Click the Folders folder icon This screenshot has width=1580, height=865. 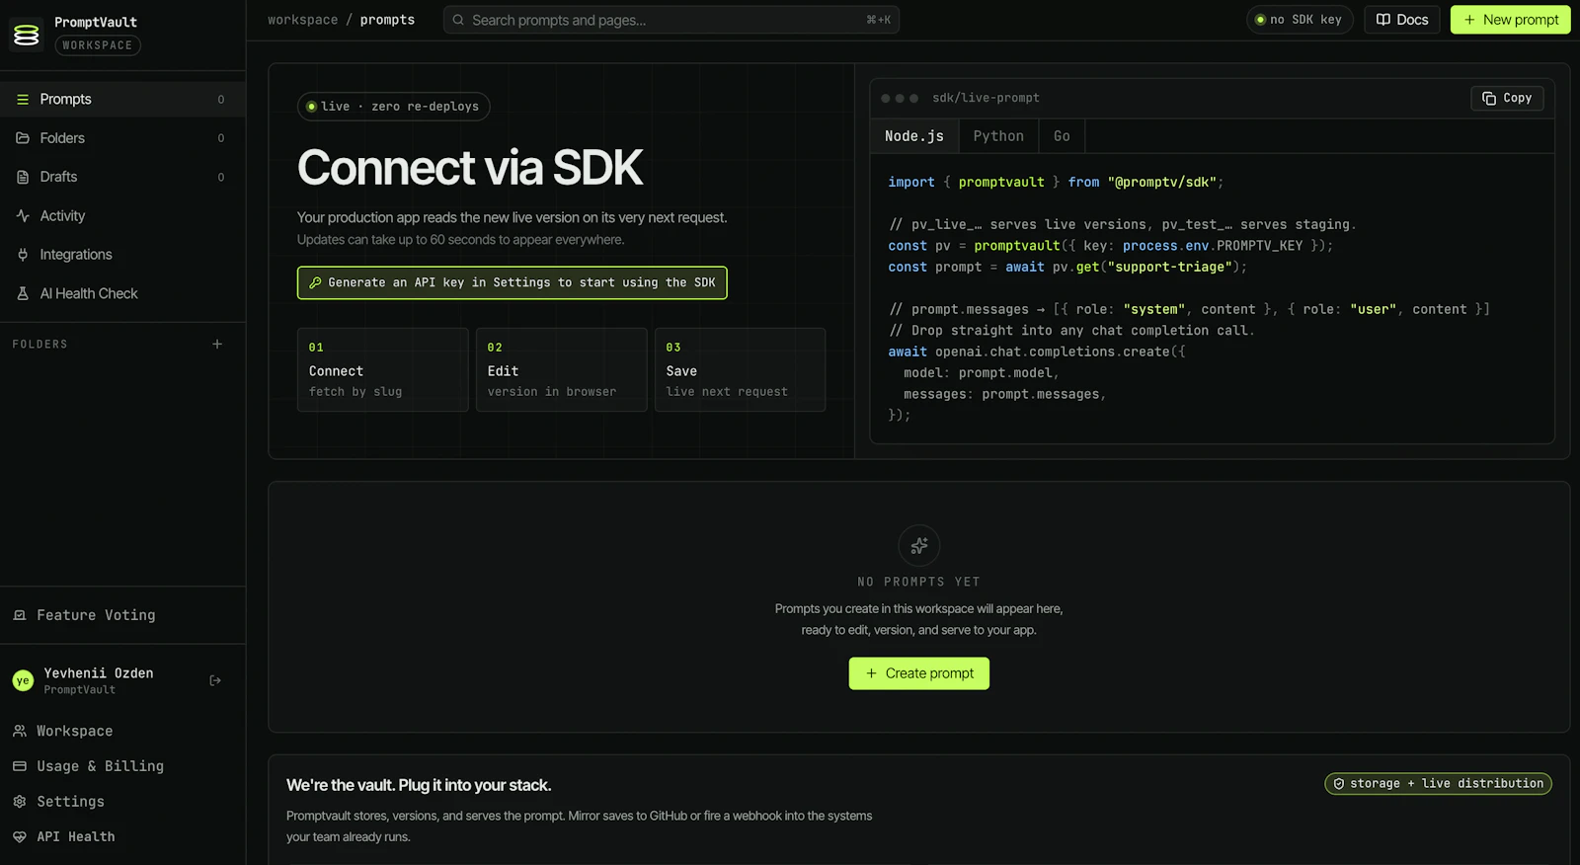(23, 138)
